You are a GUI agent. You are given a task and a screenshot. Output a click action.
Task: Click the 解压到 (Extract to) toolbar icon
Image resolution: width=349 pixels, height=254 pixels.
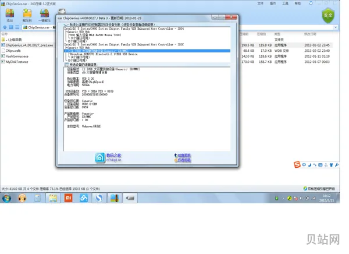[x=27, y=15]
